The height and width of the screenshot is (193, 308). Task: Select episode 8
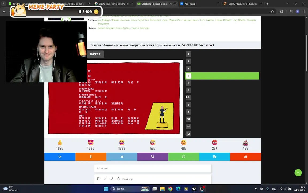click(188, 105)
